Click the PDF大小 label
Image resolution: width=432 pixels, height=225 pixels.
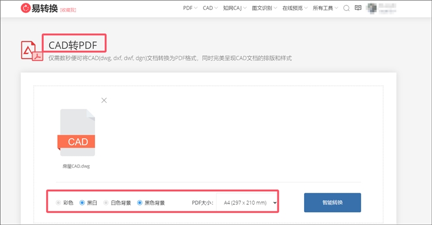click(203, 203)
